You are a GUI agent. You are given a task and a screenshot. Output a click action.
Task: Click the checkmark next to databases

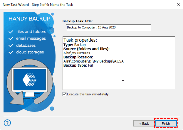pos(11,45)
